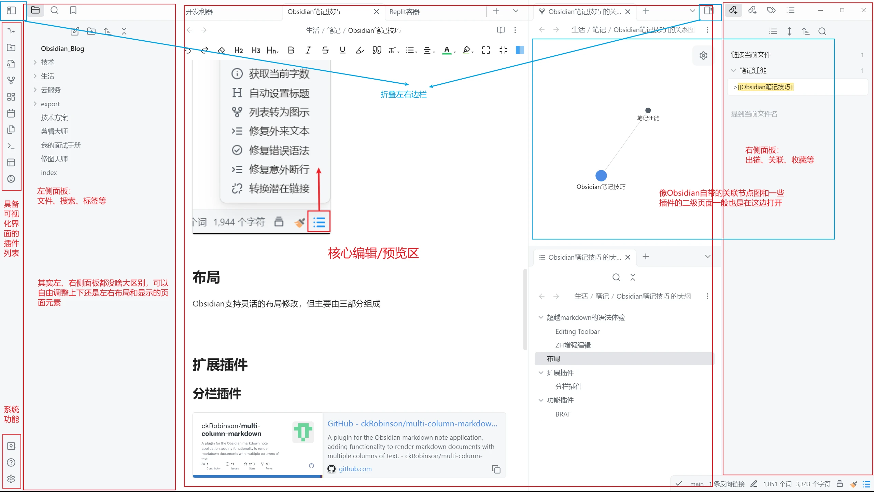Toggle reading view book icon

[501, 30]
